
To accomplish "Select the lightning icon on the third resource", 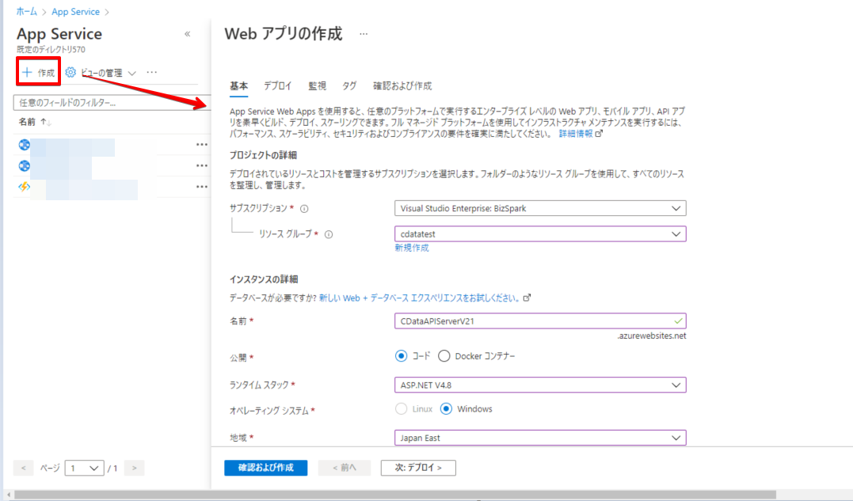I will pos(23,187).
